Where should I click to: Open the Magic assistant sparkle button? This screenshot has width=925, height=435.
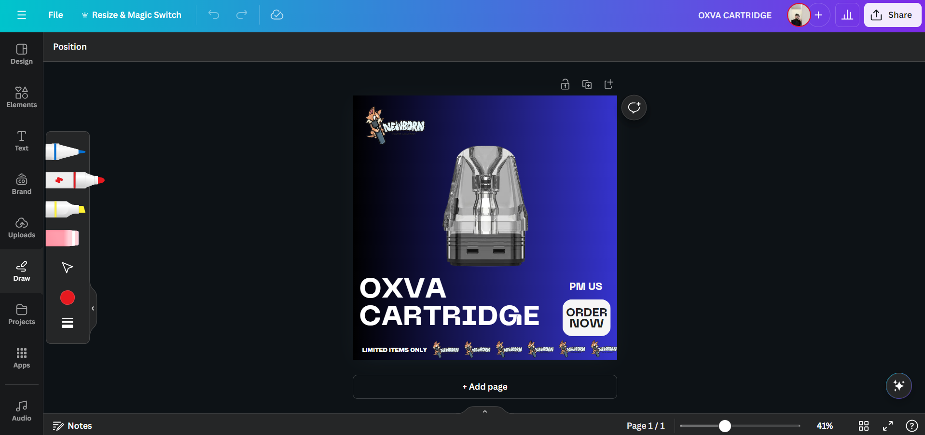pos(898,386)
